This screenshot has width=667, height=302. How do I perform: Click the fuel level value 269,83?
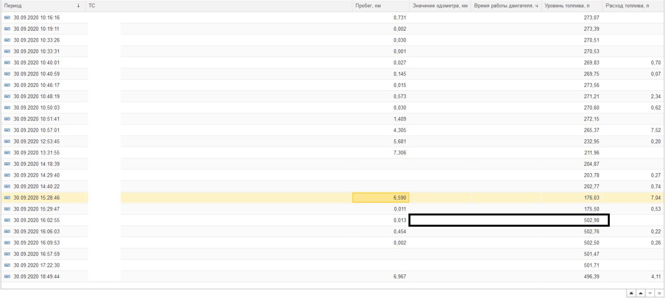591,62
